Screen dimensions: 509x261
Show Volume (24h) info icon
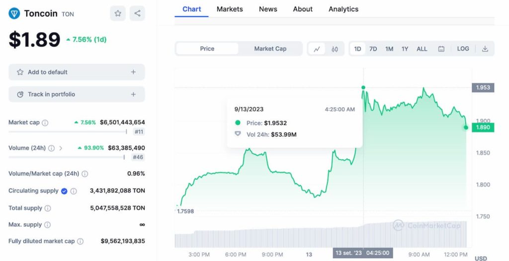coord(51,148)
